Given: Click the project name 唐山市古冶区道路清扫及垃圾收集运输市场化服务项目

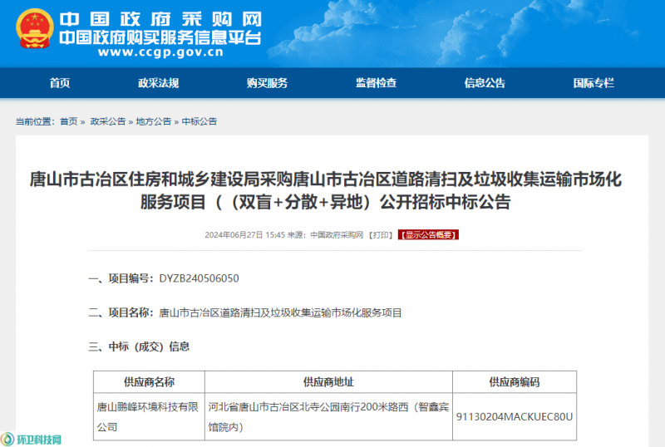Looking at the screenshot, I should 280,313.
